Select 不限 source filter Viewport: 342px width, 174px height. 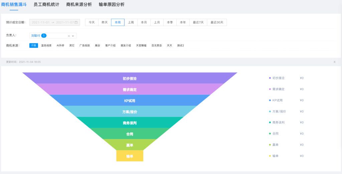point(33,45)
